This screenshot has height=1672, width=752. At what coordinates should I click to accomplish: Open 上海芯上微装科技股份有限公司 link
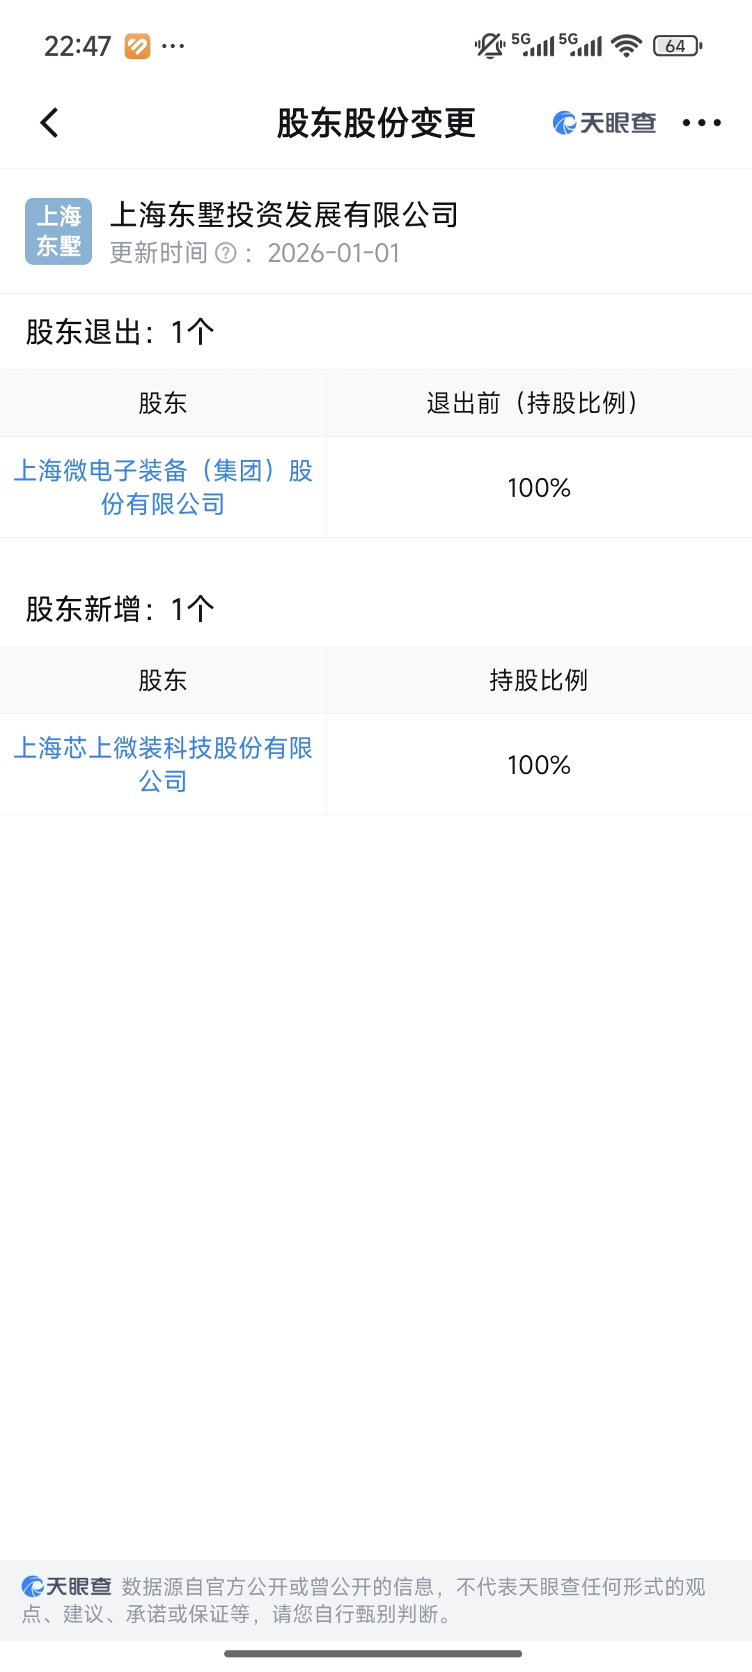coord(163,764)
